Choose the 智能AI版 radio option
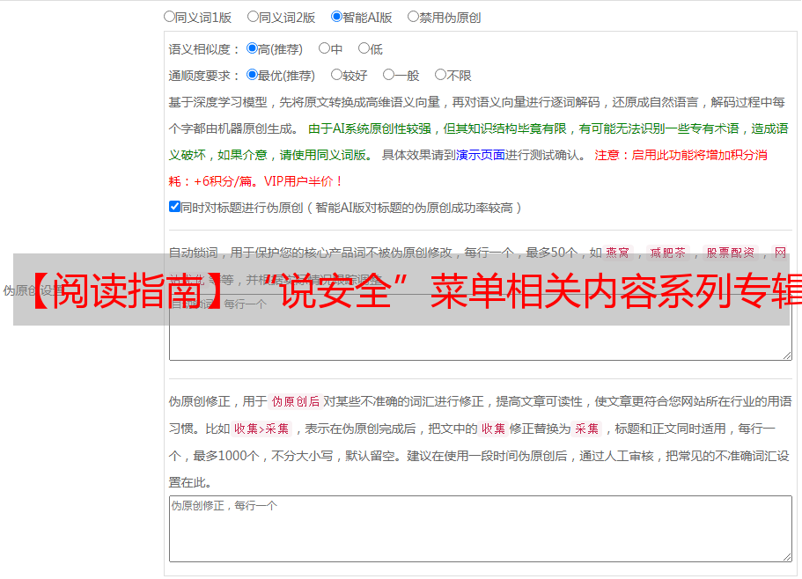 (x=336, y=17)
